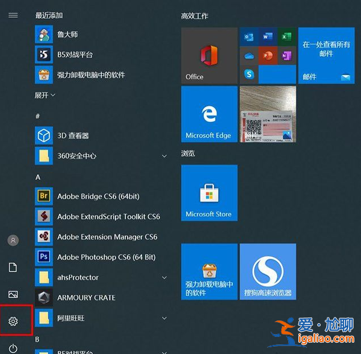Open Settings gear icon in sidebar
Image resolution: width=361 pixels, height=354 pixels.
click(x=13, y=322)
